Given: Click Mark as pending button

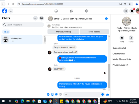Looking at the screenshot, I should 63,32.
